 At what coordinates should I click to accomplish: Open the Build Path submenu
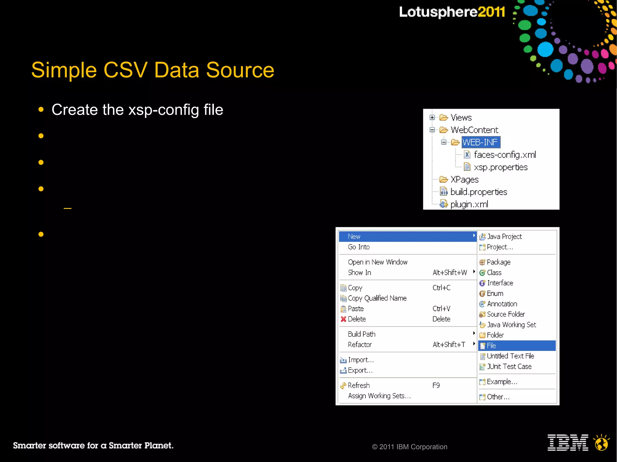408,334
